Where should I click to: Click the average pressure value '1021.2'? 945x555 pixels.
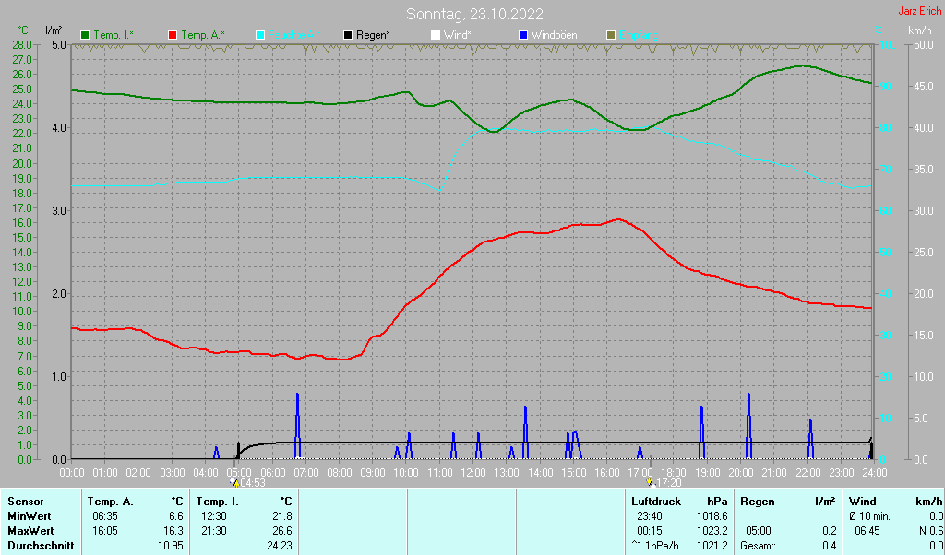tap(713, 546)
